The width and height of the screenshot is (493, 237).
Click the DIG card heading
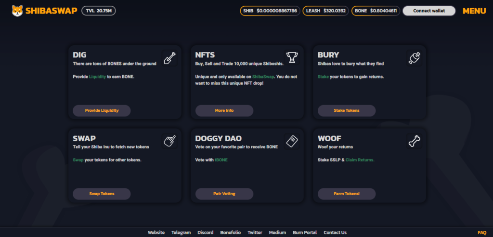(79, 55)
